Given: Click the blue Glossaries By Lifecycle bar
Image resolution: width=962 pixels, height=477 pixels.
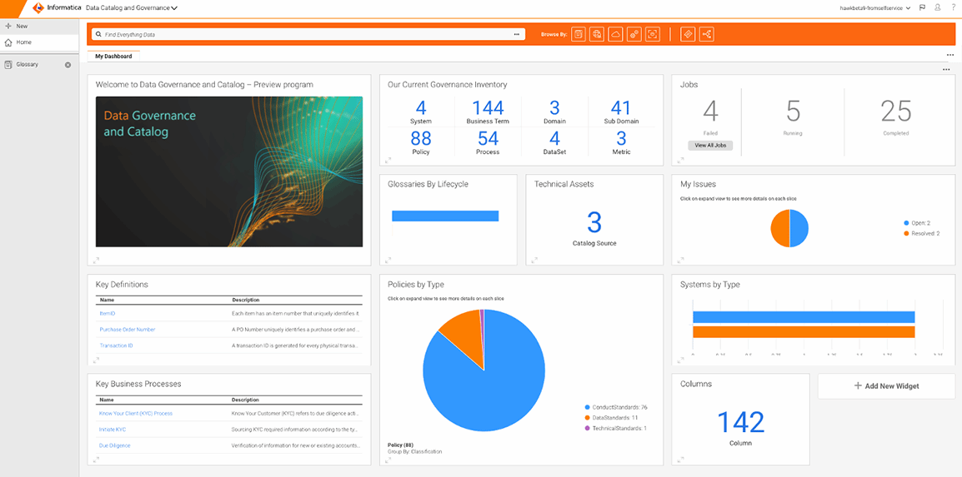Looking at the screenshot, I should 445,216.
